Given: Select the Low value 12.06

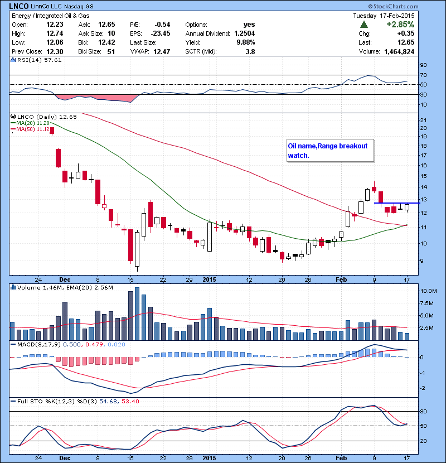Looking at the screenshot, I should 55,42.
